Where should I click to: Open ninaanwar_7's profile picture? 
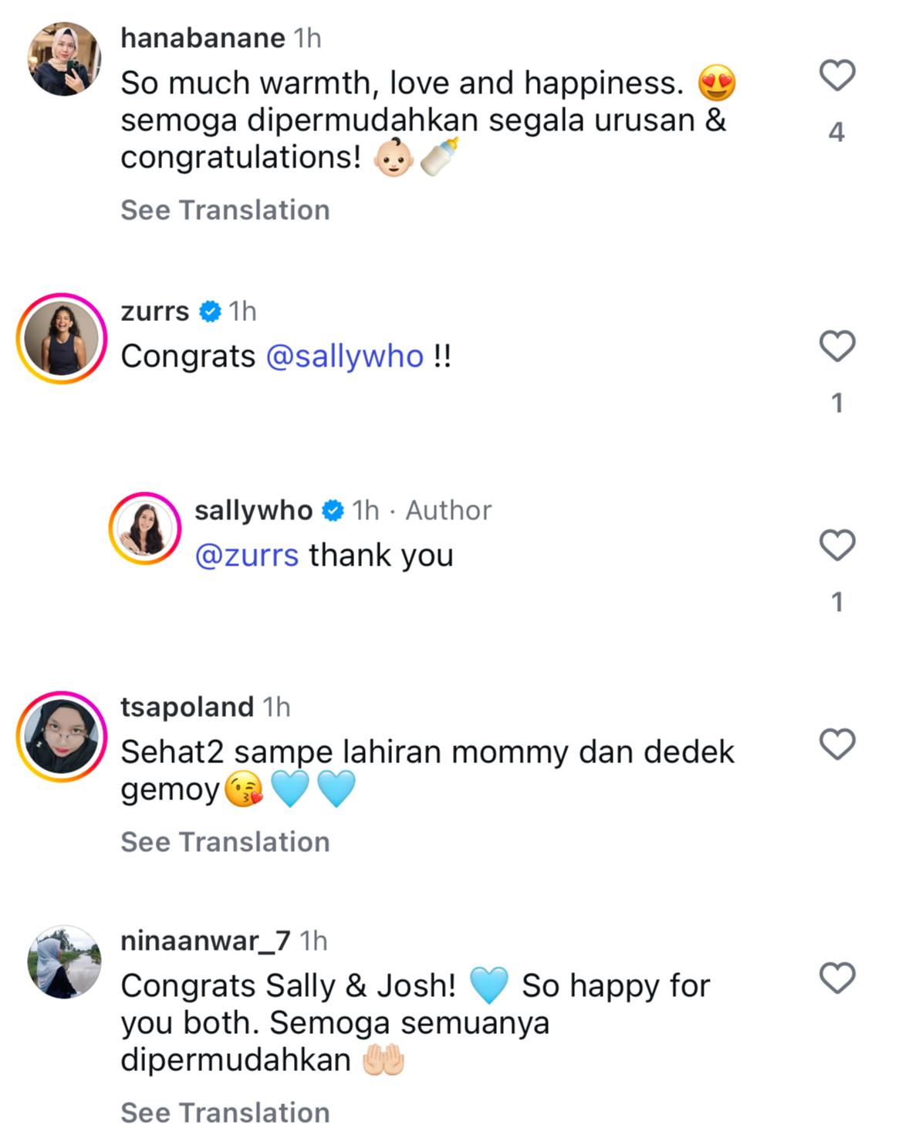click(x=65, y=962)
